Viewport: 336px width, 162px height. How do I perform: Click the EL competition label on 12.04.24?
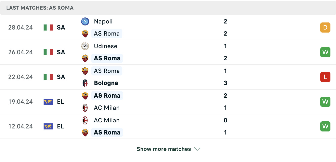61,126
